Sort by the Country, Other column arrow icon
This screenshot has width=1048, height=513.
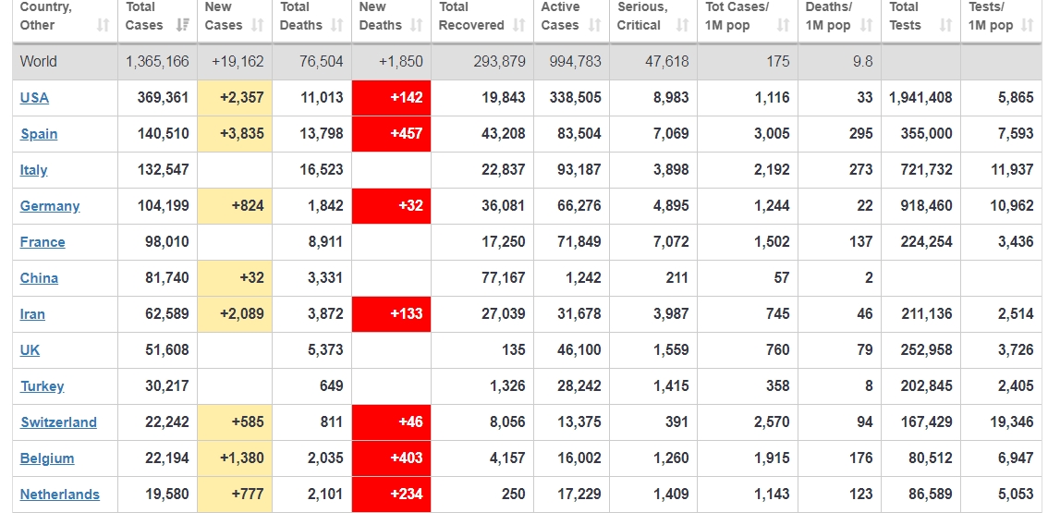[103, 25]
